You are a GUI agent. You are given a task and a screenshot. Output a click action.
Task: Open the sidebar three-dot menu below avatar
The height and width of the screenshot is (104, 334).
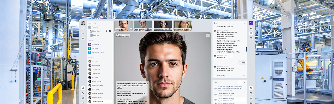click(83, 28)
